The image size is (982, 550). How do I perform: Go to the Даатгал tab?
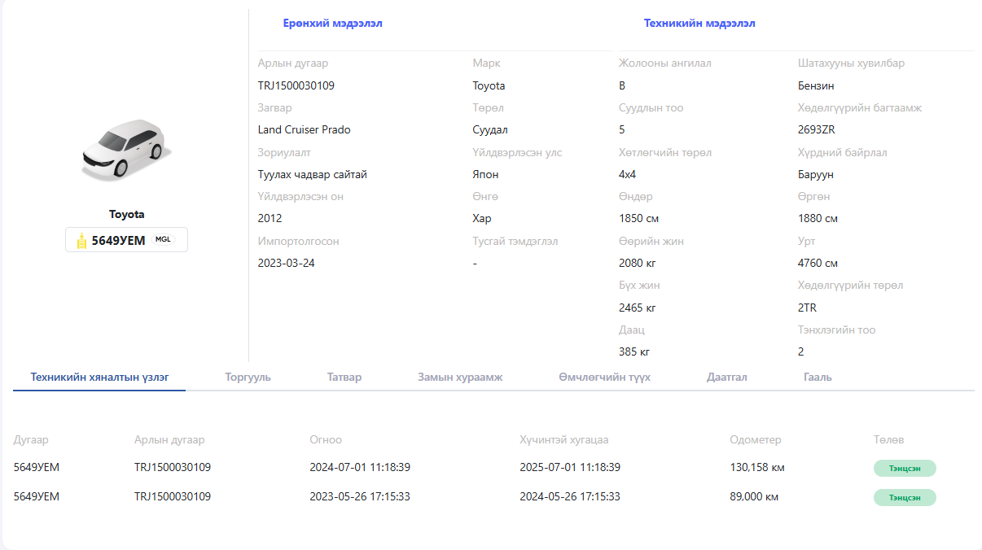(726, 378)
